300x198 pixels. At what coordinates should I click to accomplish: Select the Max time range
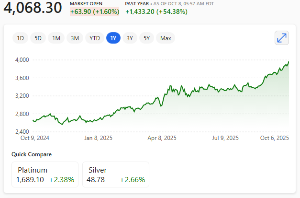coord(166,38)
